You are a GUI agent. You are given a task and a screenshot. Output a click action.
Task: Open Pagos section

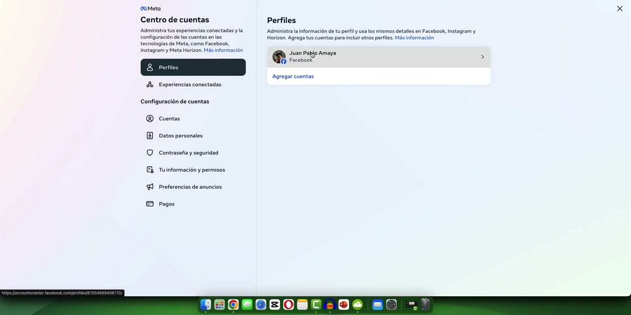(193, 204)
